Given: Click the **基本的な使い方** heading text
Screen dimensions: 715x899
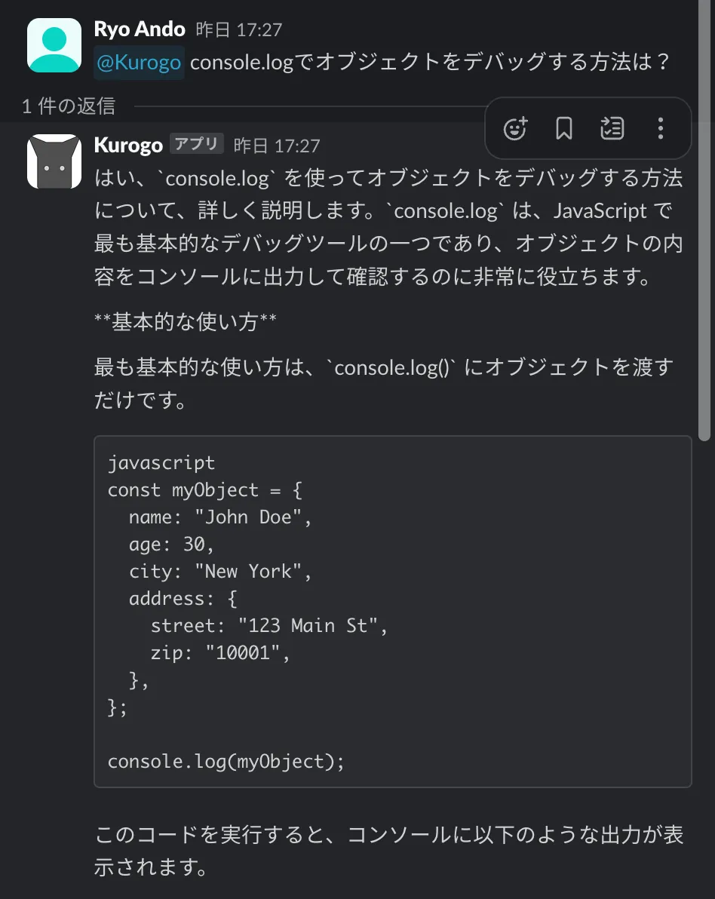Looking at the screenshot, I should 185,322.
